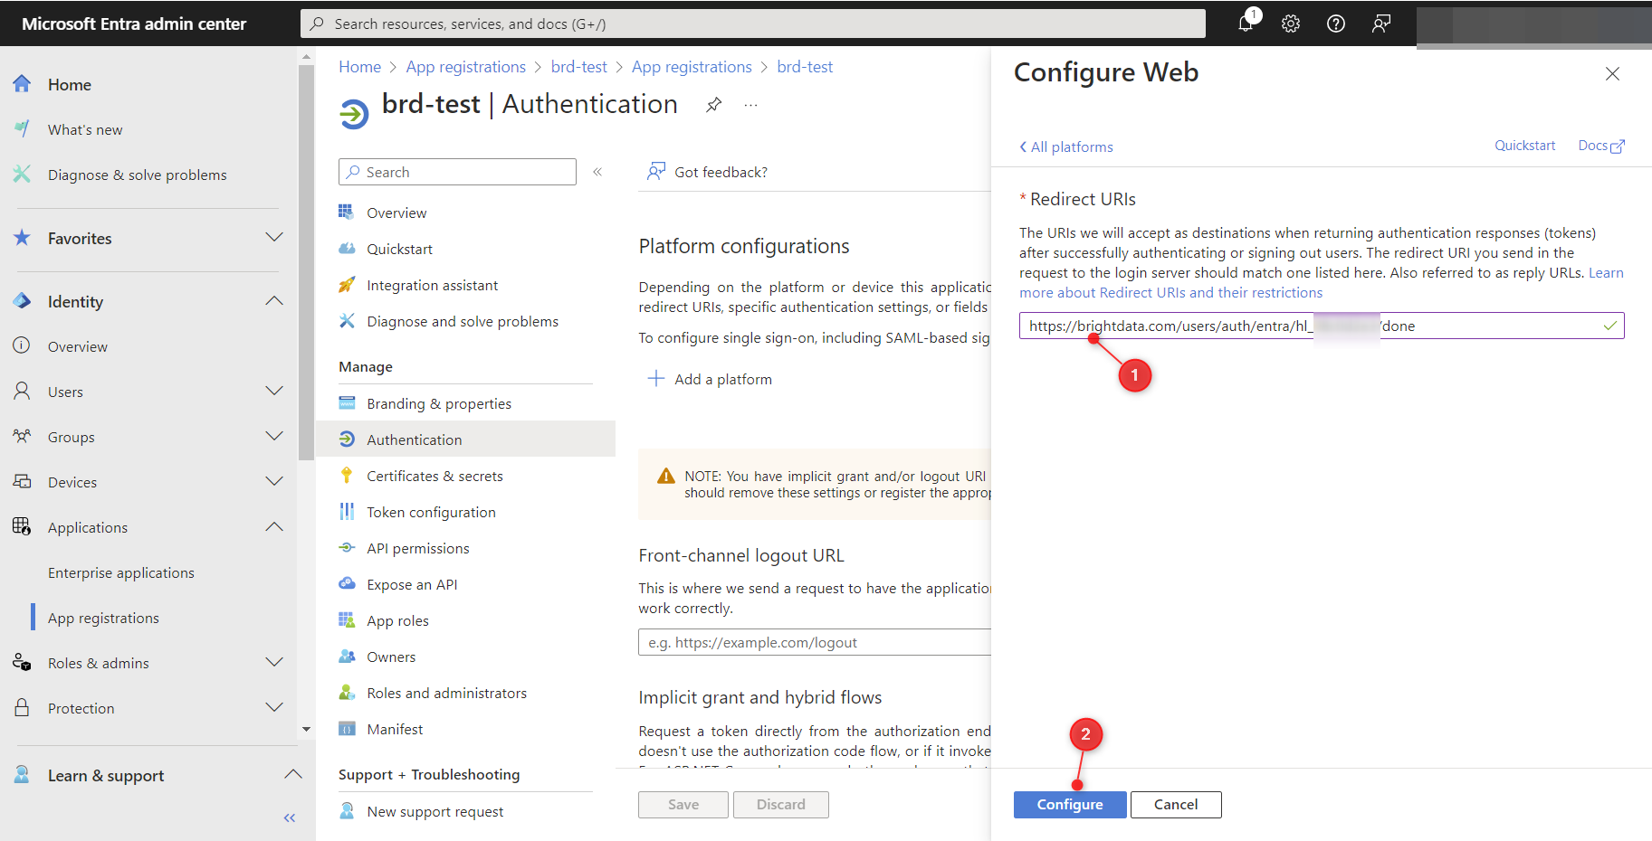Collapse the Identity section
This screenshot has height=841, width=1652.
coord(274,301)
